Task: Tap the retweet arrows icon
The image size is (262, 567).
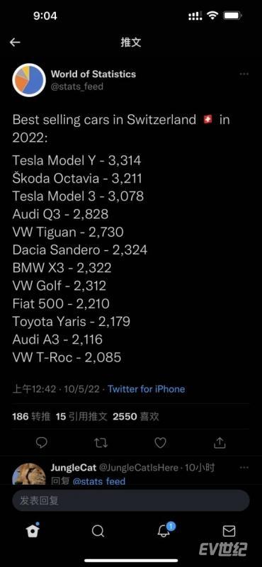Action: [x=101, y=442]
